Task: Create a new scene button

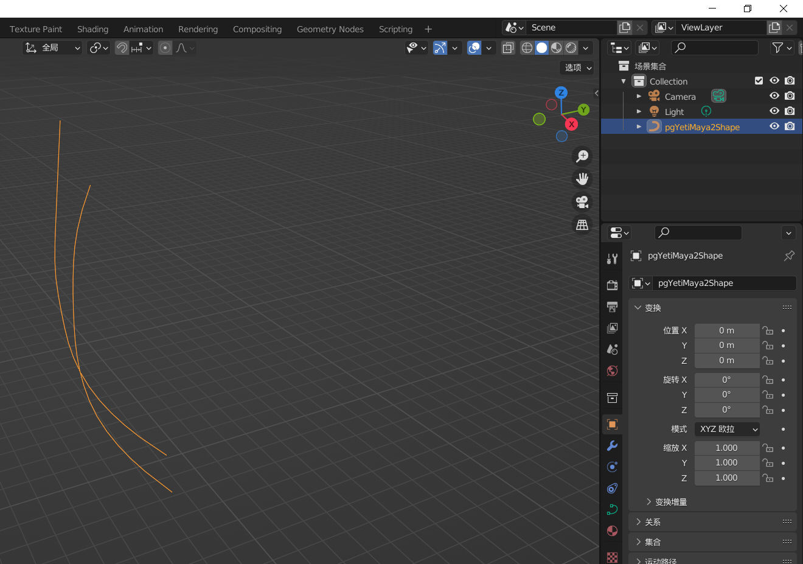Action: coord(625,27)
